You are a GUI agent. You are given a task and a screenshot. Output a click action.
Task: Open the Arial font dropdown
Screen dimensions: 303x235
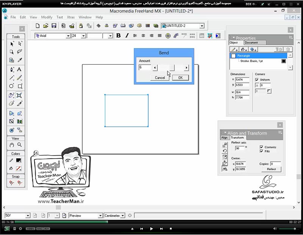point(68,36)
